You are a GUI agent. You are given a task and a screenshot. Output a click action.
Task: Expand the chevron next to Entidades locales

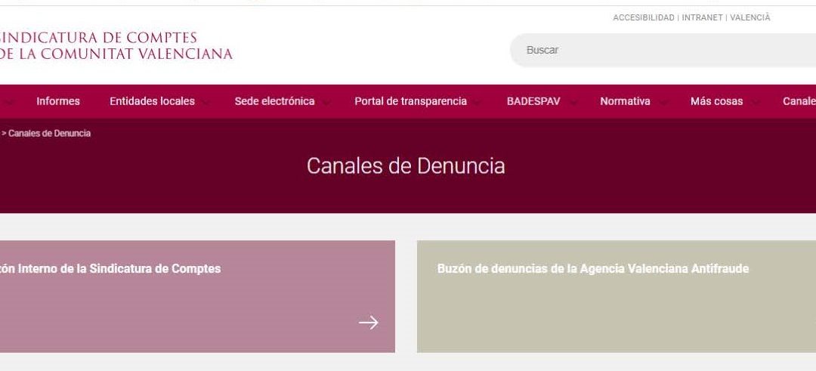coord(206,103)
